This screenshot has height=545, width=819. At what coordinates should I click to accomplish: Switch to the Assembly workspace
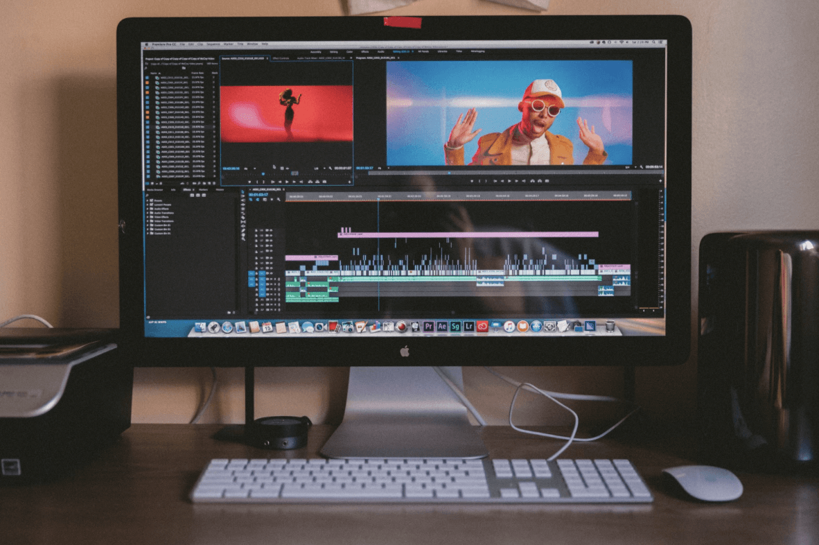[x=316, y=52]
